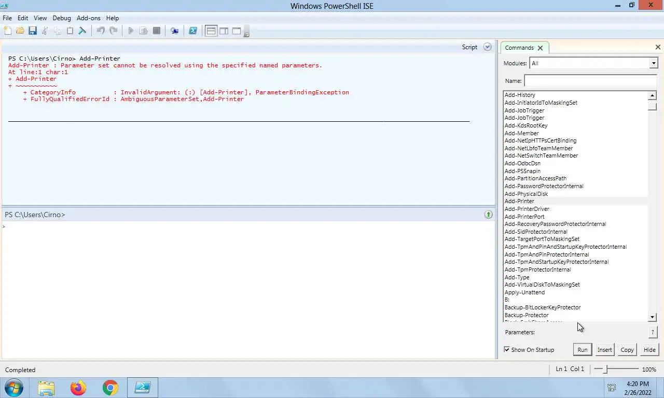Click the Name search input field
The width and height of the screenshot is (664, 398).
pyautogui.click(x=590, y=81)
